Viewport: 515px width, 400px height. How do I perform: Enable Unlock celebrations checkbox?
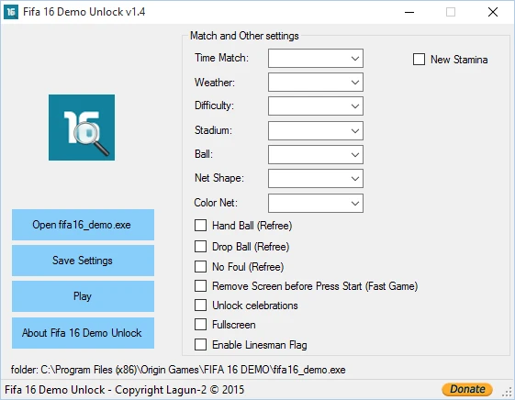point(200,306)
